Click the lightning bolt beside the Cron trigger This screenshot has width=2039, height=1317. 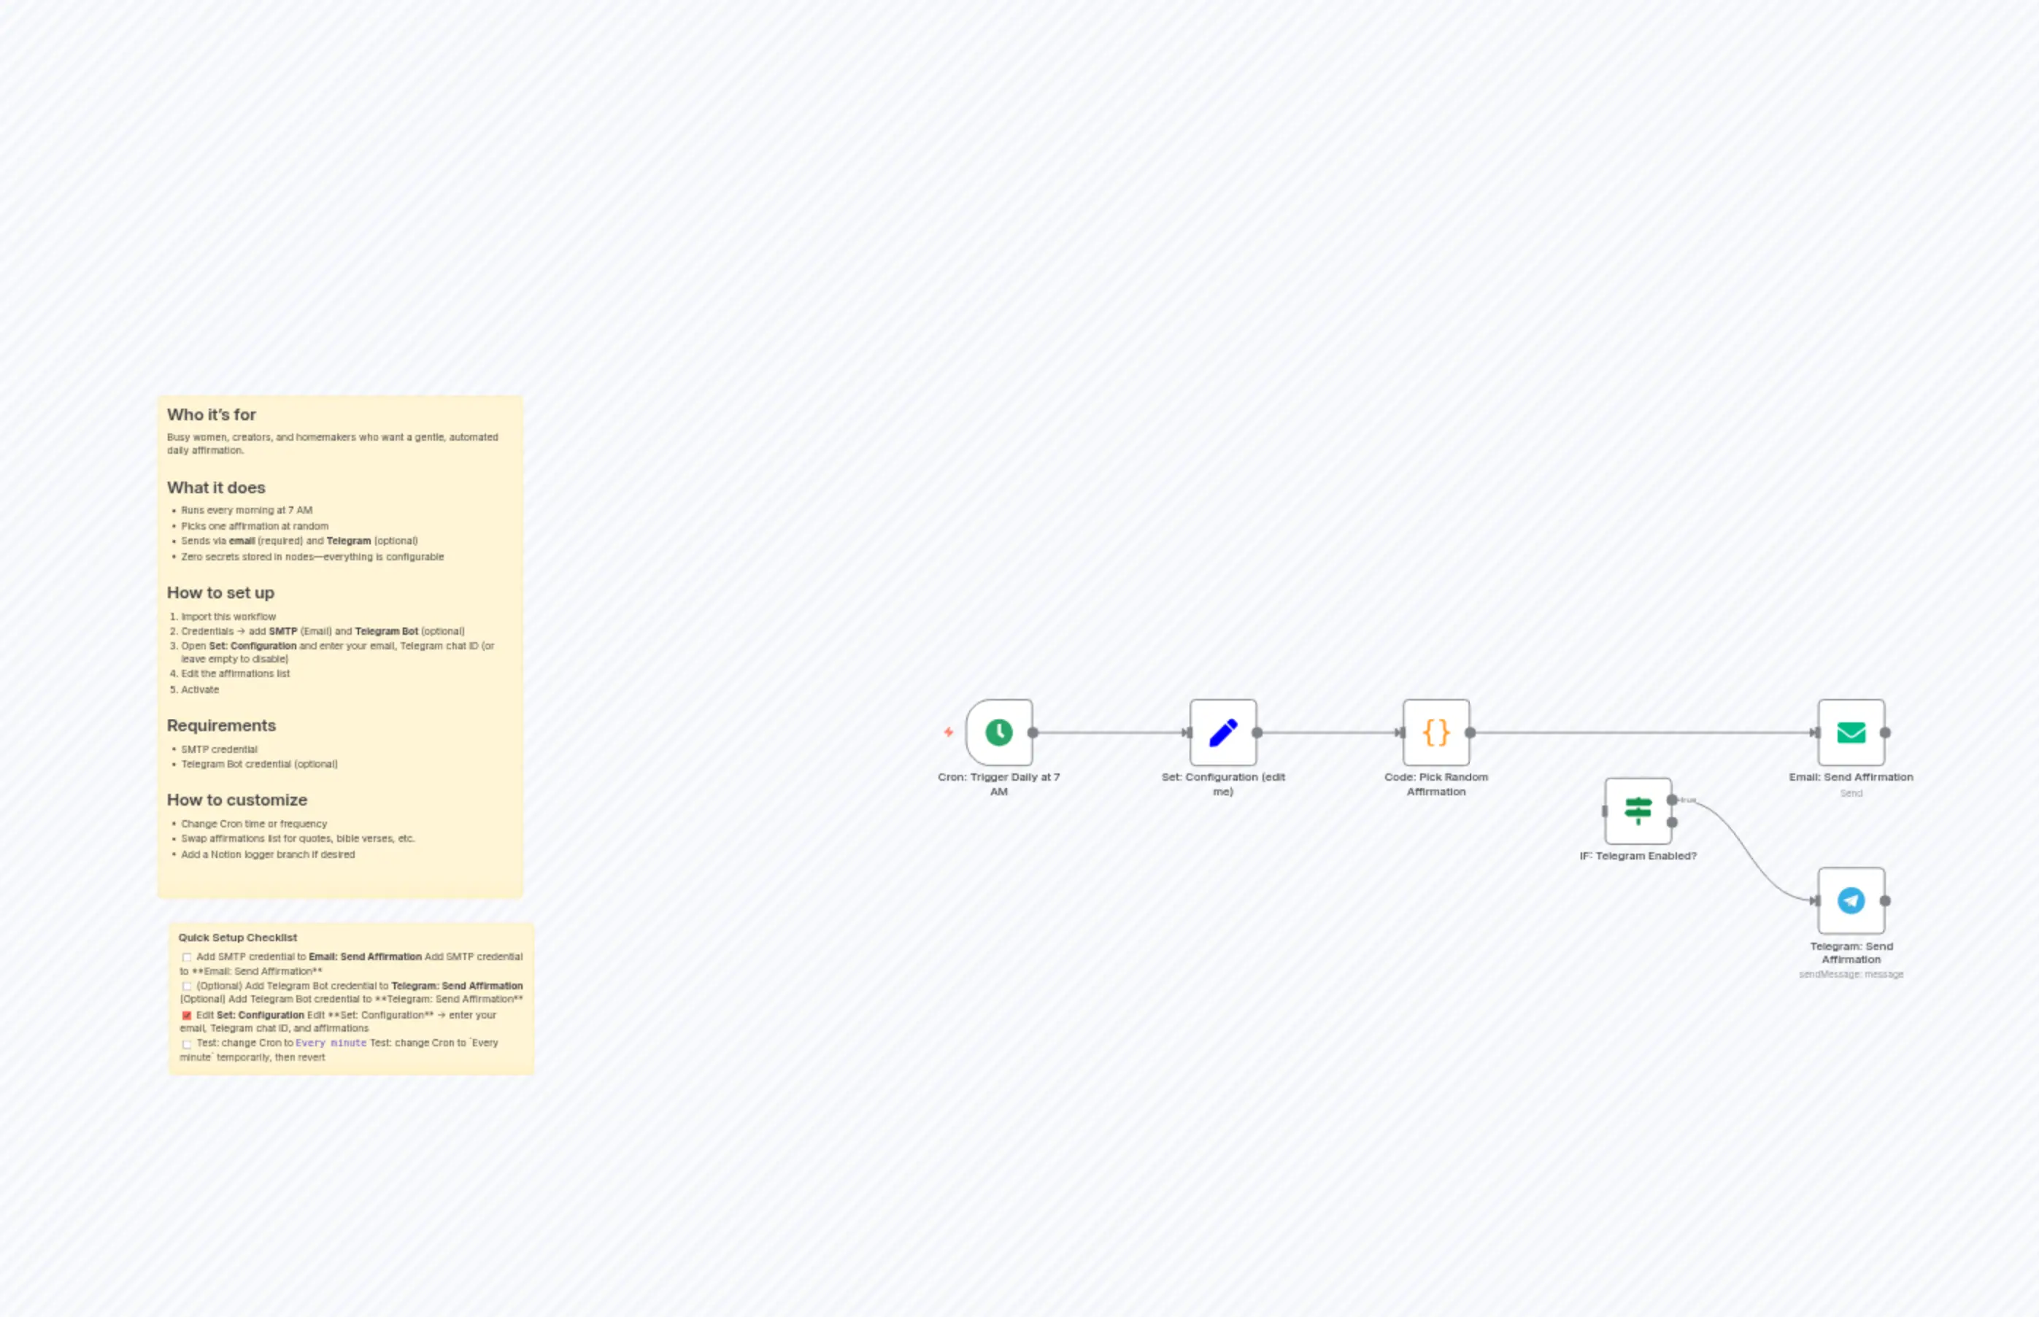coord(949,731)
